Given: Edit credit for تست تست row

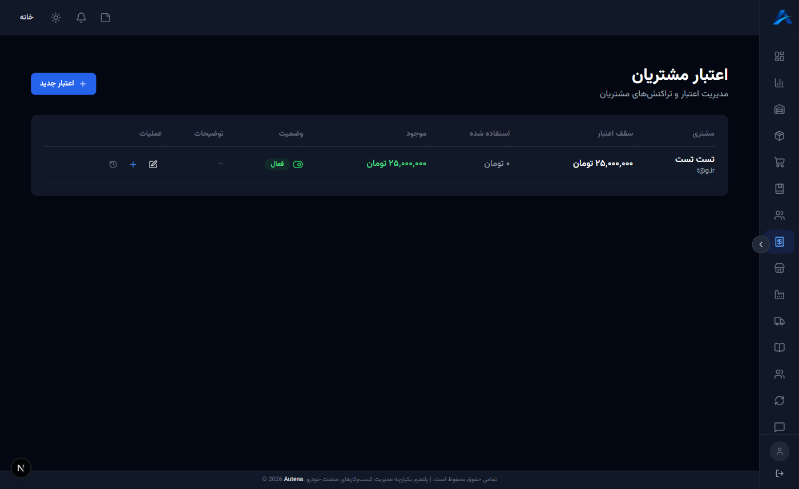Looking at the screenshot, I should tap(153, 164).
